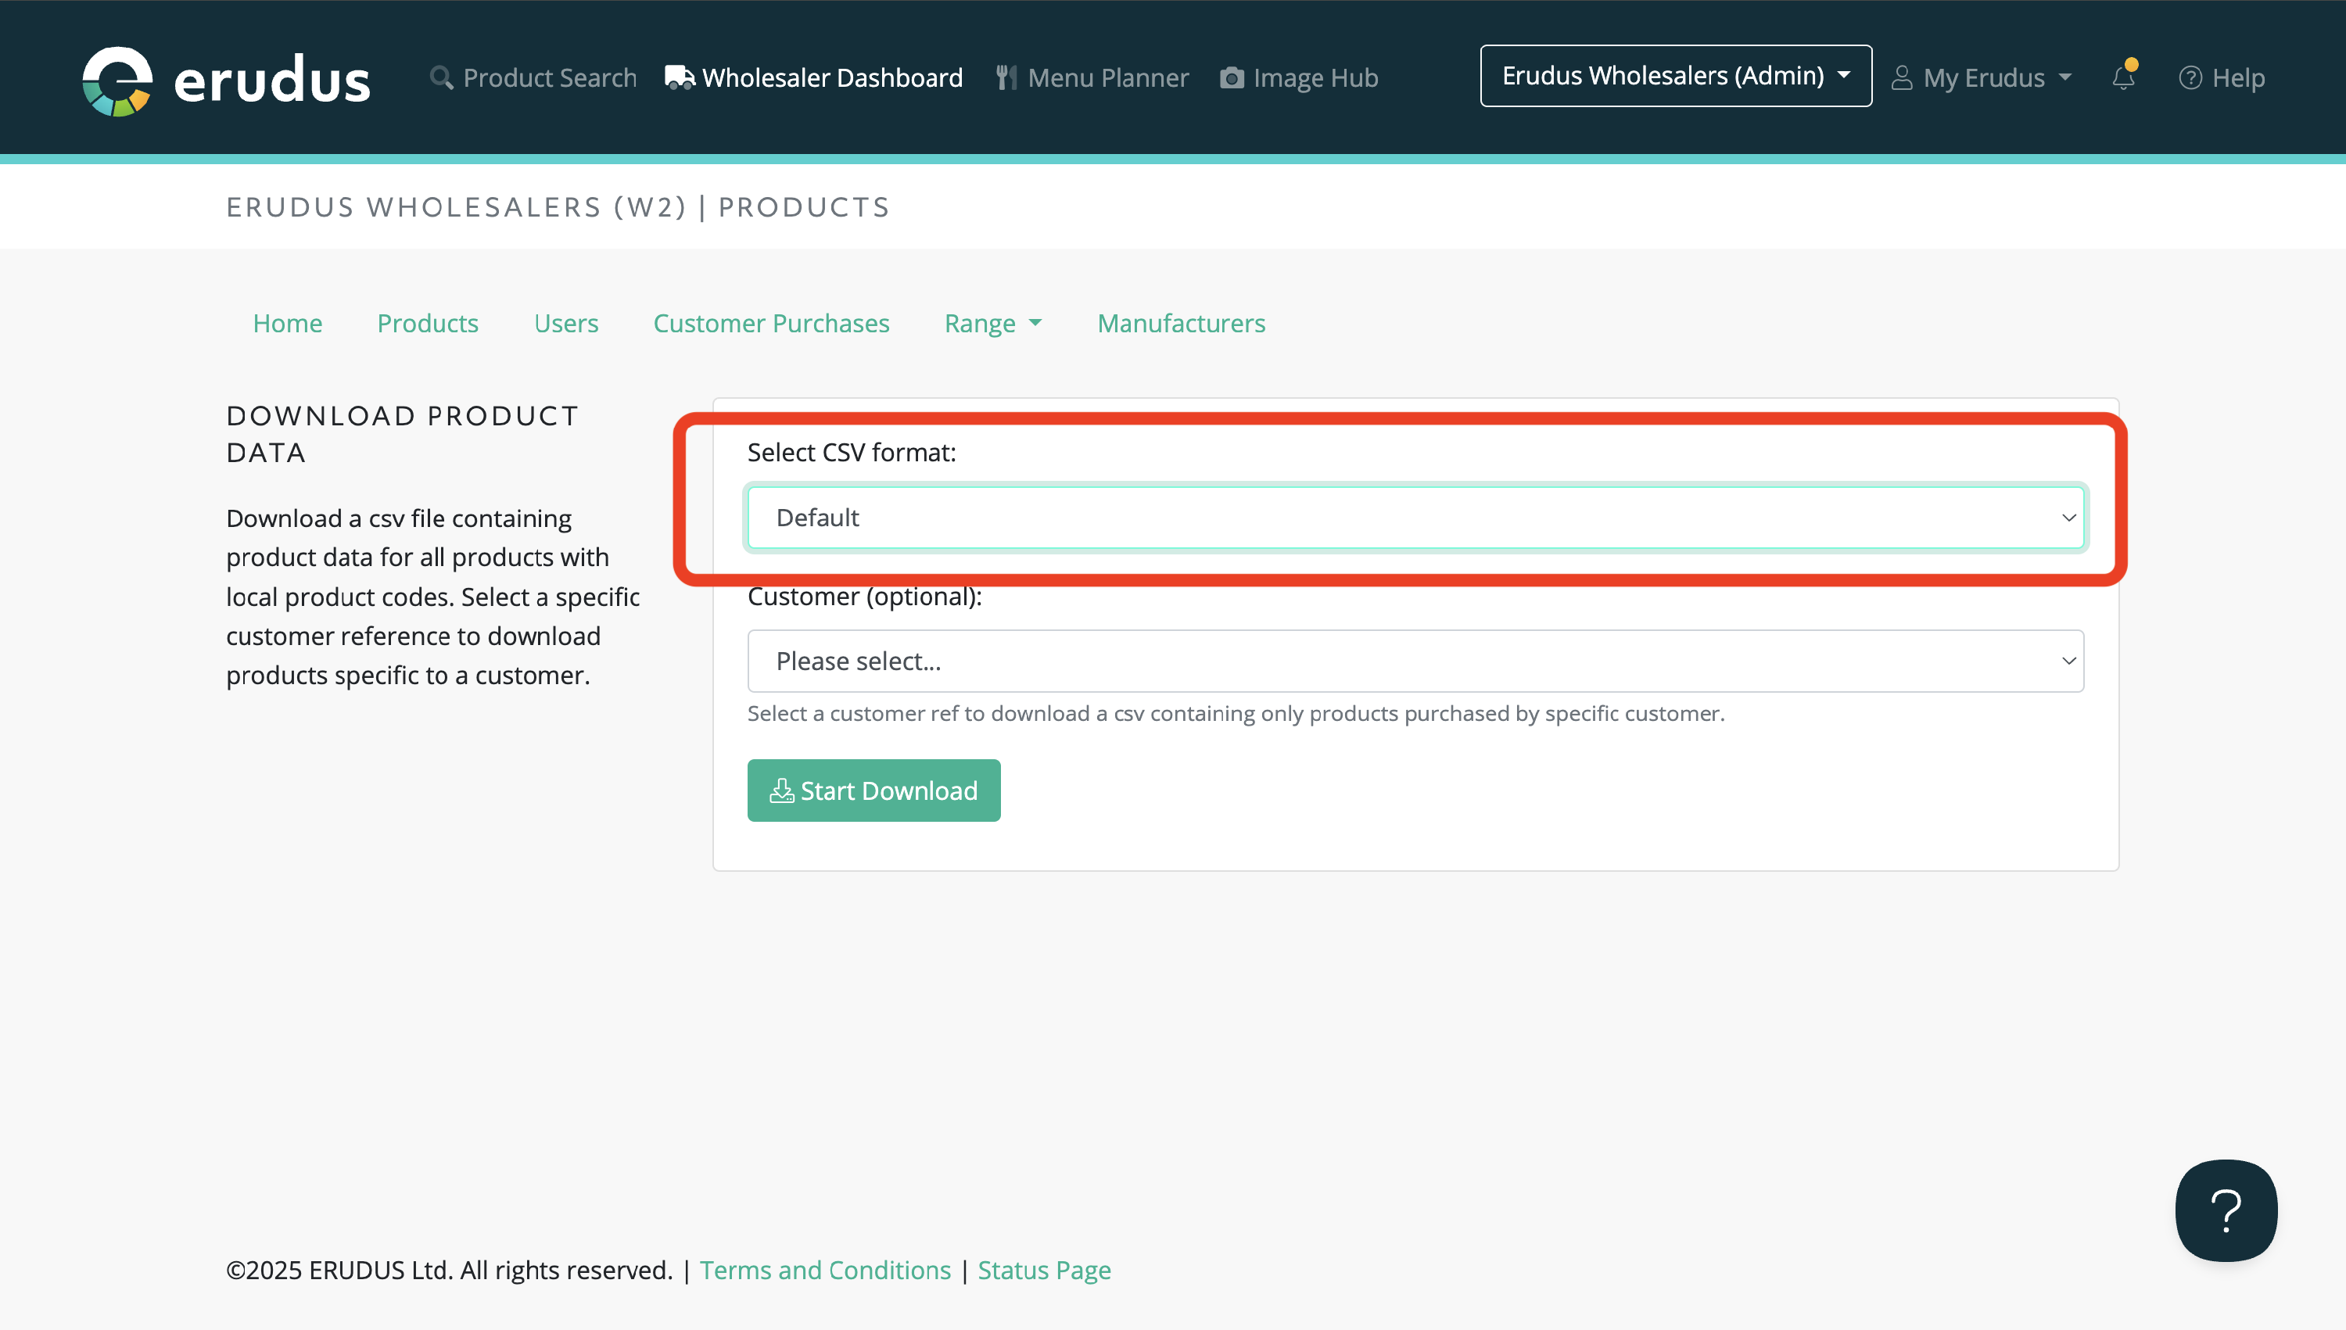
Task: Open the Select CSV format dropdown
Action: pos(1415,518)
